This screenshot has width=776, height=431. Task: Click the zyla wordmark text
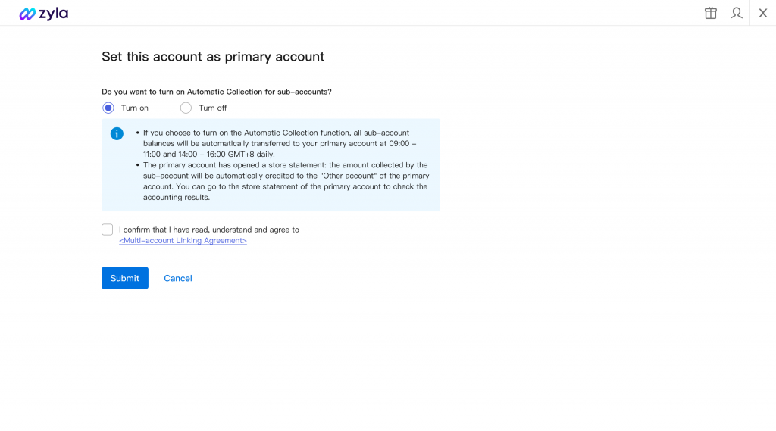[54, 14]
